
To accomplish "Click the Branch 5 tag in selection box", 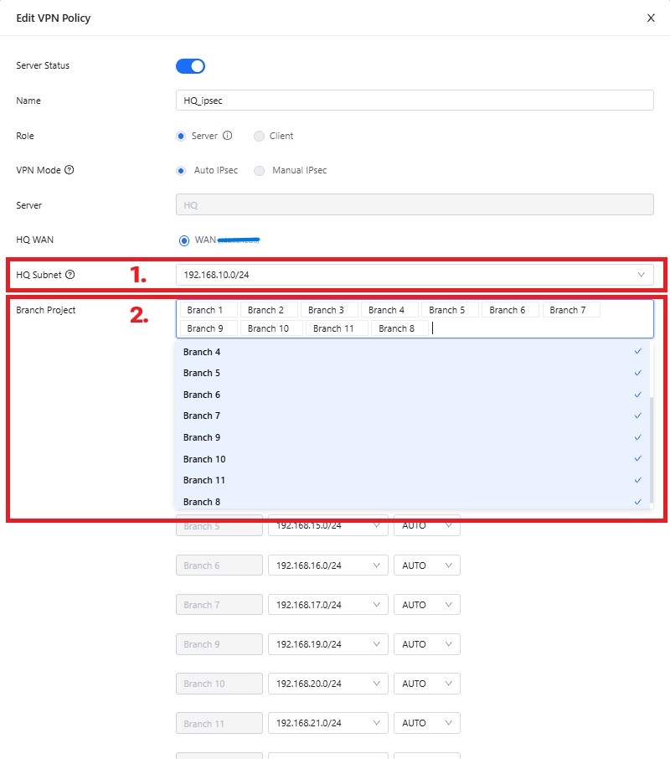I will tap(450, 310).
